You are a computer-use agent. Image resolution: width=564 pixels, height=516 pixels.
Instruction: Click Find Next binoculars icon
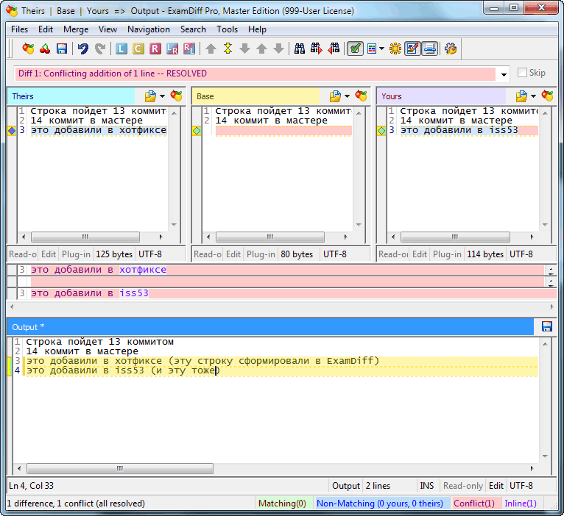(316, 49)
